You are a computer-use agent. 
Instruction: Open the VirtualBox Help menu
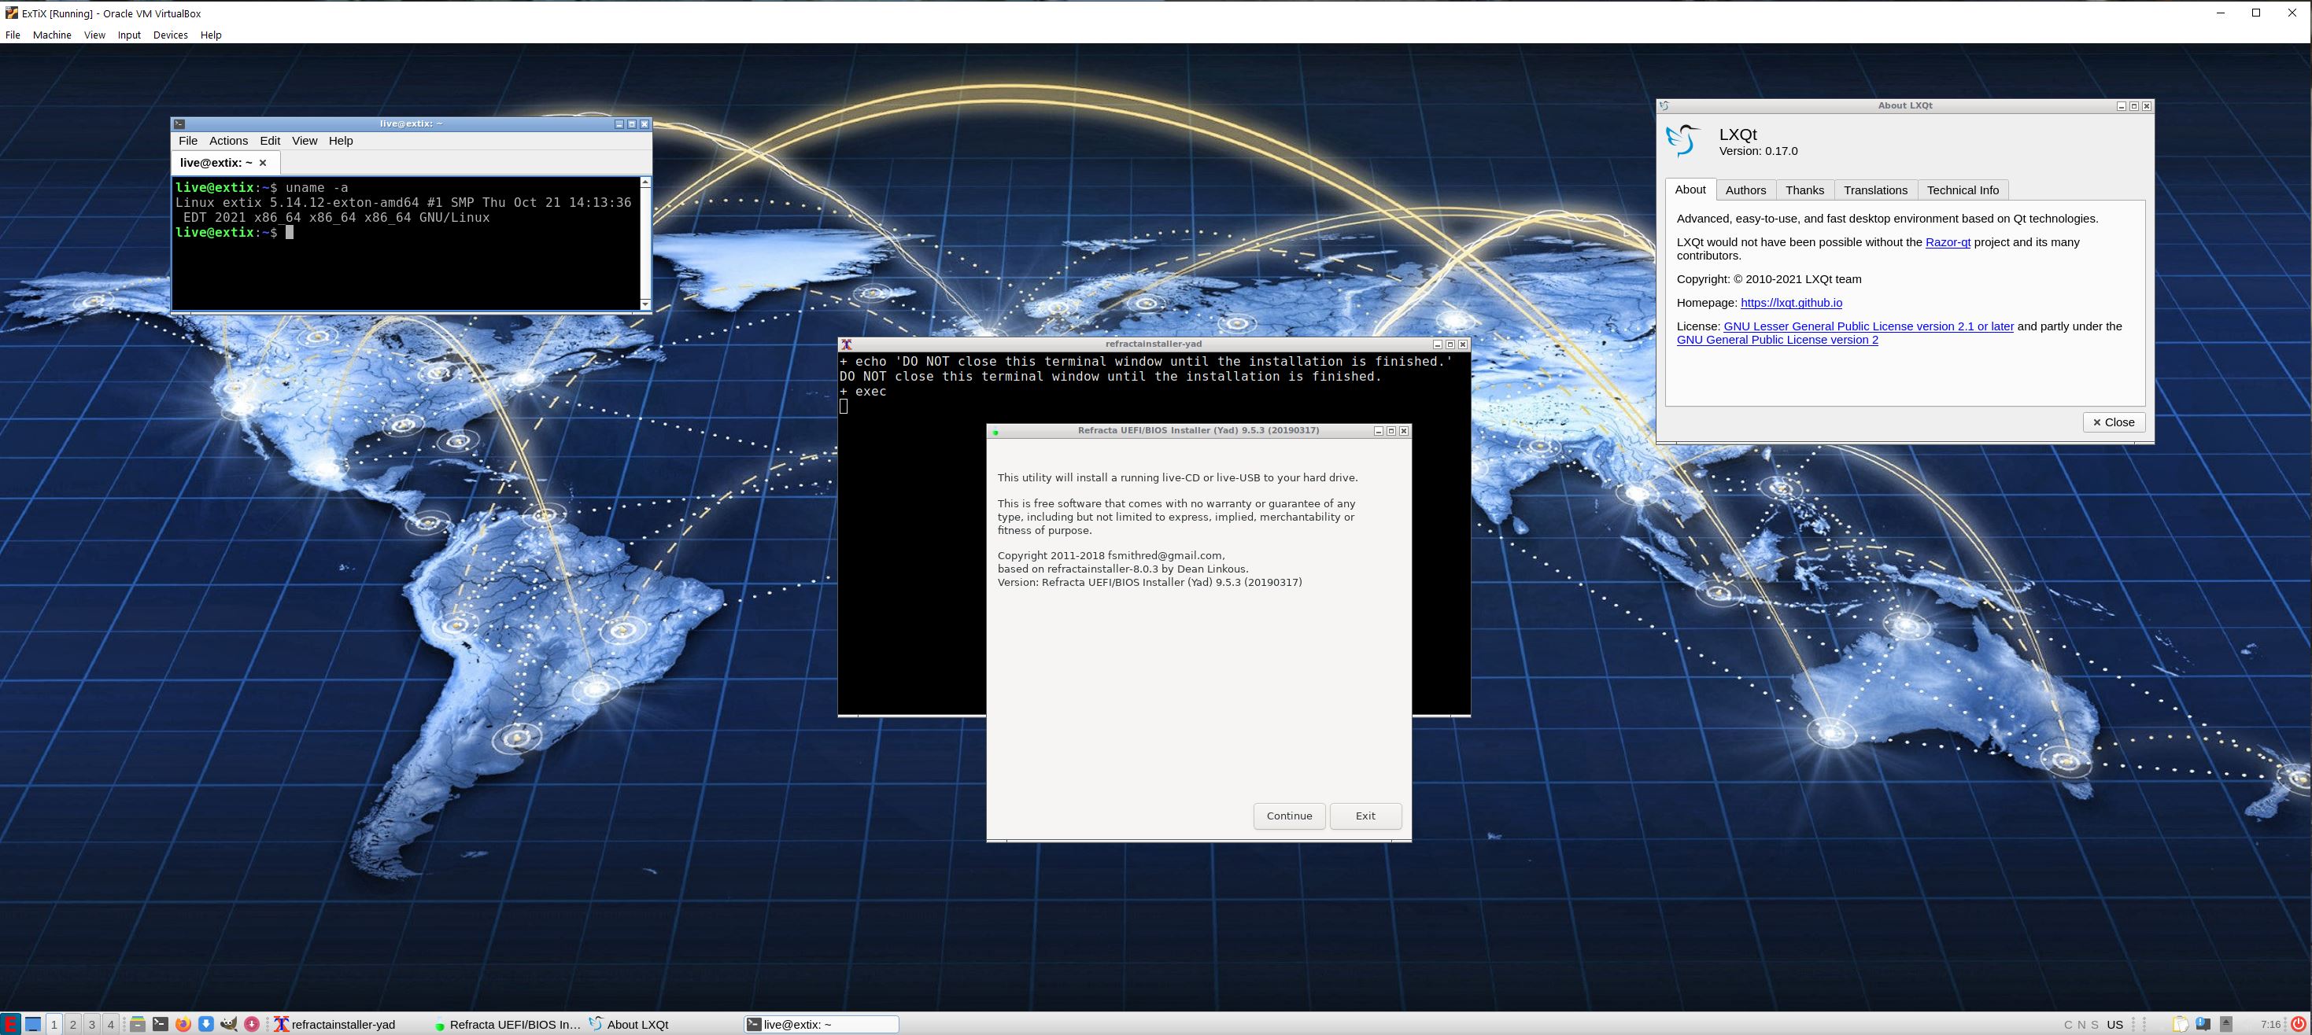click(x=211, y=35)
